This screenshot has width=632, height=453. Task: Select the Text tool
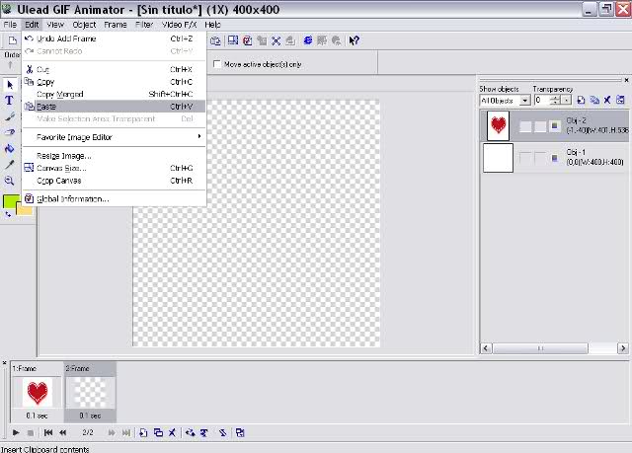click(x=9, y=101)
